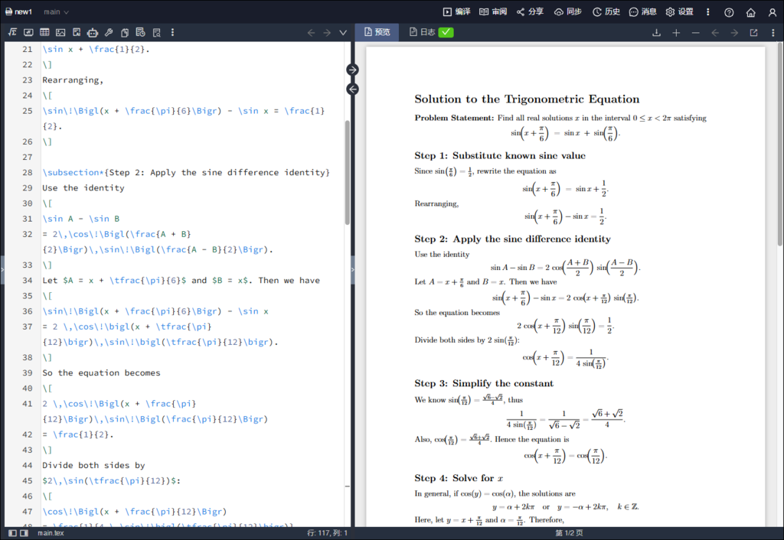Click 'Step 4: Solve for x' heading in preview

tap(459, 478)
